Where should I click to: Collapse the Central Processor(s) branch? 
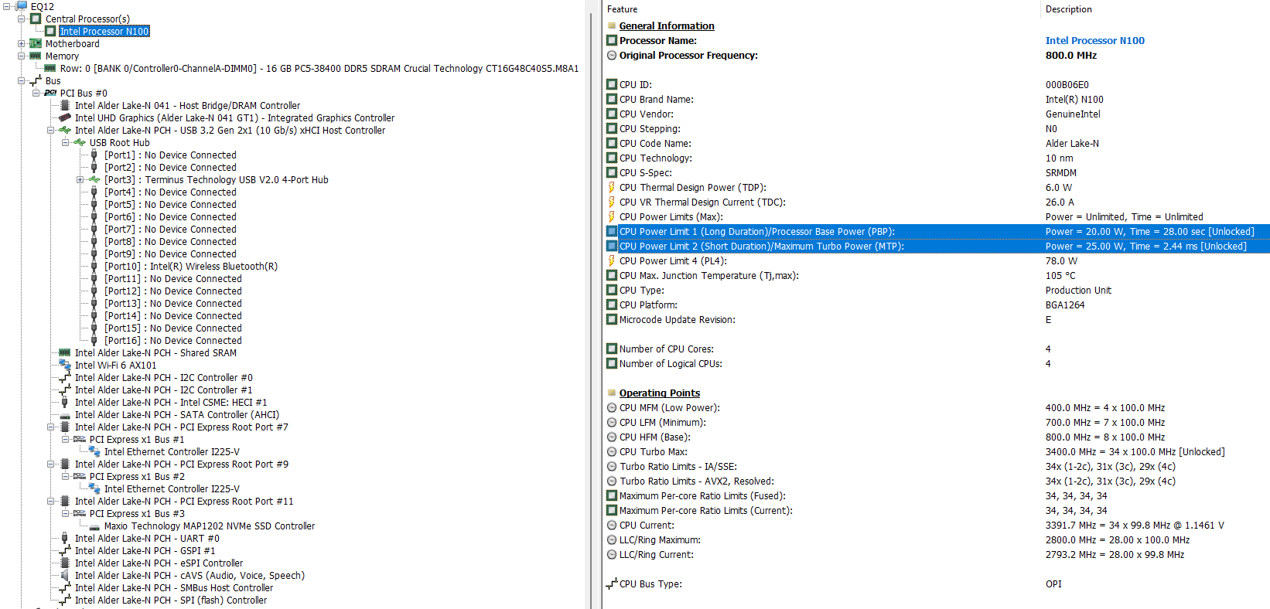click(x=21, y=19)
